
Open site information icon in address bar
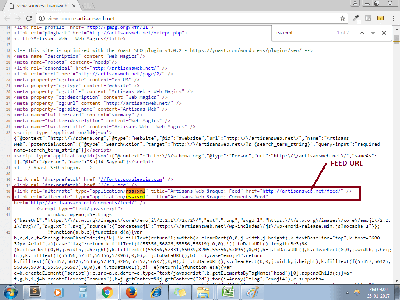[x=41, y=18]
